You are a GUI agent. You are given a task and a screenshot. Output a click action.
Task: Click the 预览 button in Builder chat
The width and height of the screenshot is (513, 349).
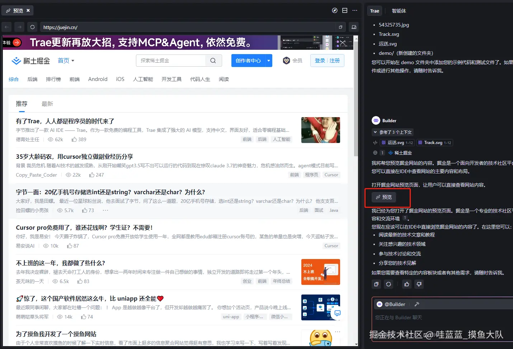point(384,197)
